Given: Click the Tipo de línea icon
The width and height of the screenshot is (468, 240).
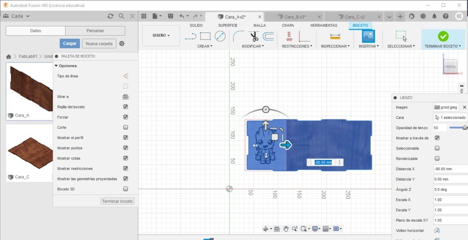Looking at the screenshot, I should [126, 76].
